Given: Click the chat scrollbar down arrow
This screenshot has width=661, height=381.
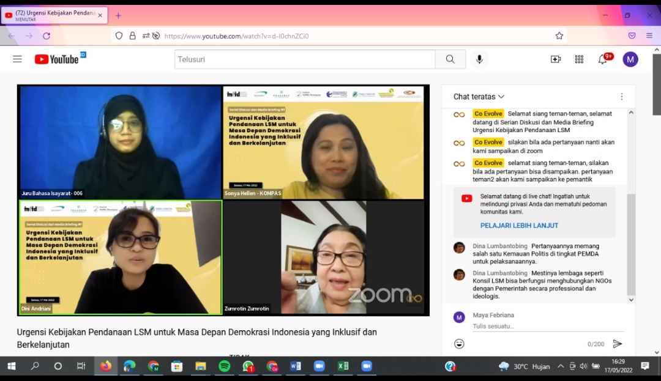Looking at the screenshot, I should click(631, 300).
